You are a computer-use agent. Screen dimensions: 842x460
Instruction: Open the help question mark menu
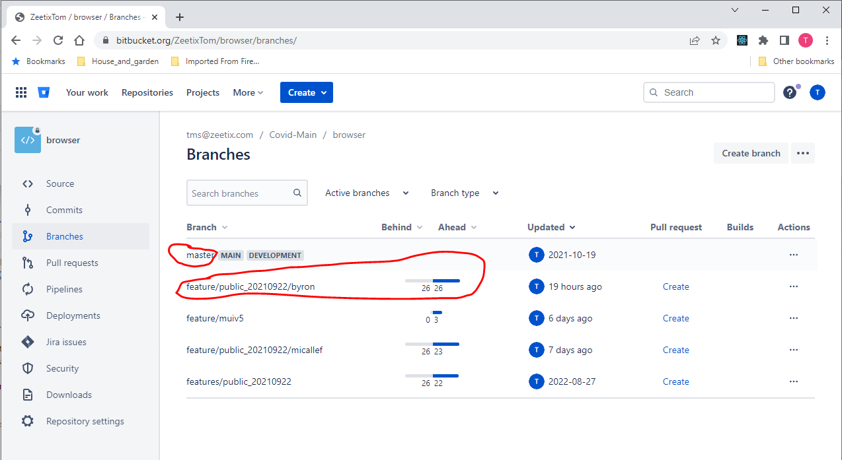click(789, 92)
